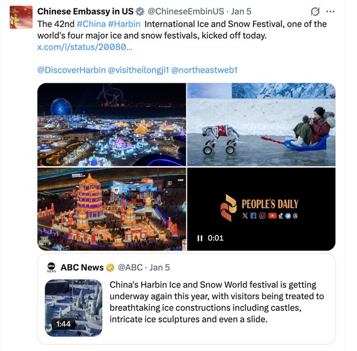Open the @northeastweb1 mention
The height and width of the screenshot is (351, 357).
coord(204,70)
